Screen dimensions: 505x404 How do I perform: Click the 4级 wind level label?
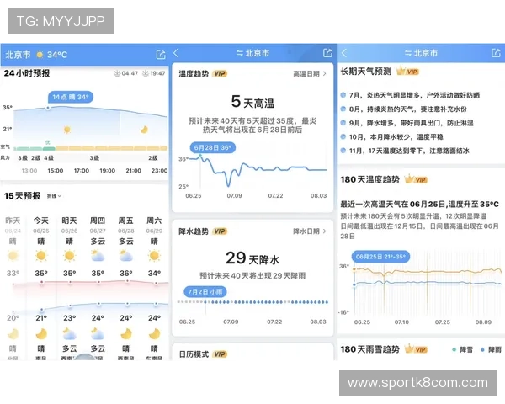[x=49, y=158]
